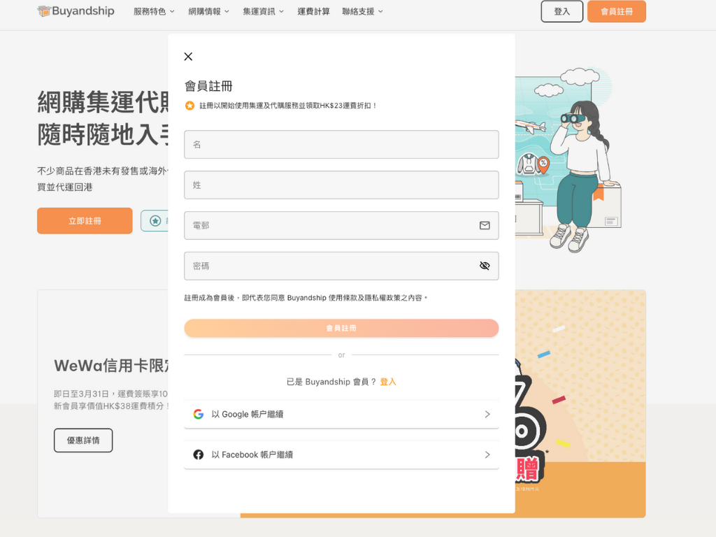Click the orange star icon near the promo text

189,106
